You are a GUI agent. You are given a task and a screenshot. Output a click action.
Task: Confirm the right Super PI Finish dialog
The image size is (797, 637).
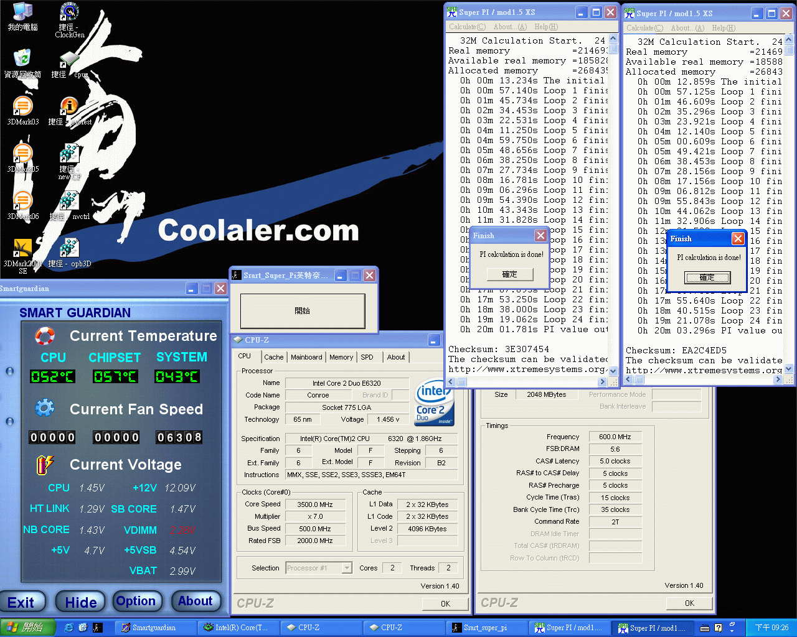coord(707,277)
